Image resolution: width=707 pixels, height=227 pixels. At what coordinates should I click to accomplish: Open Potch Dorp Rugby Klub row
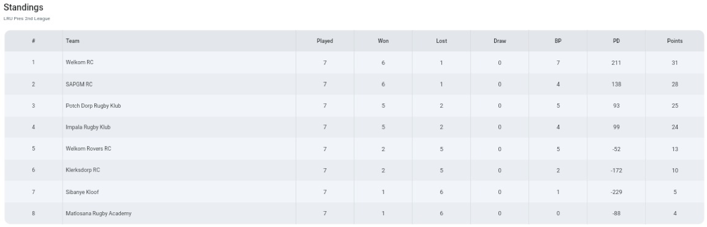tap(353, 106)
